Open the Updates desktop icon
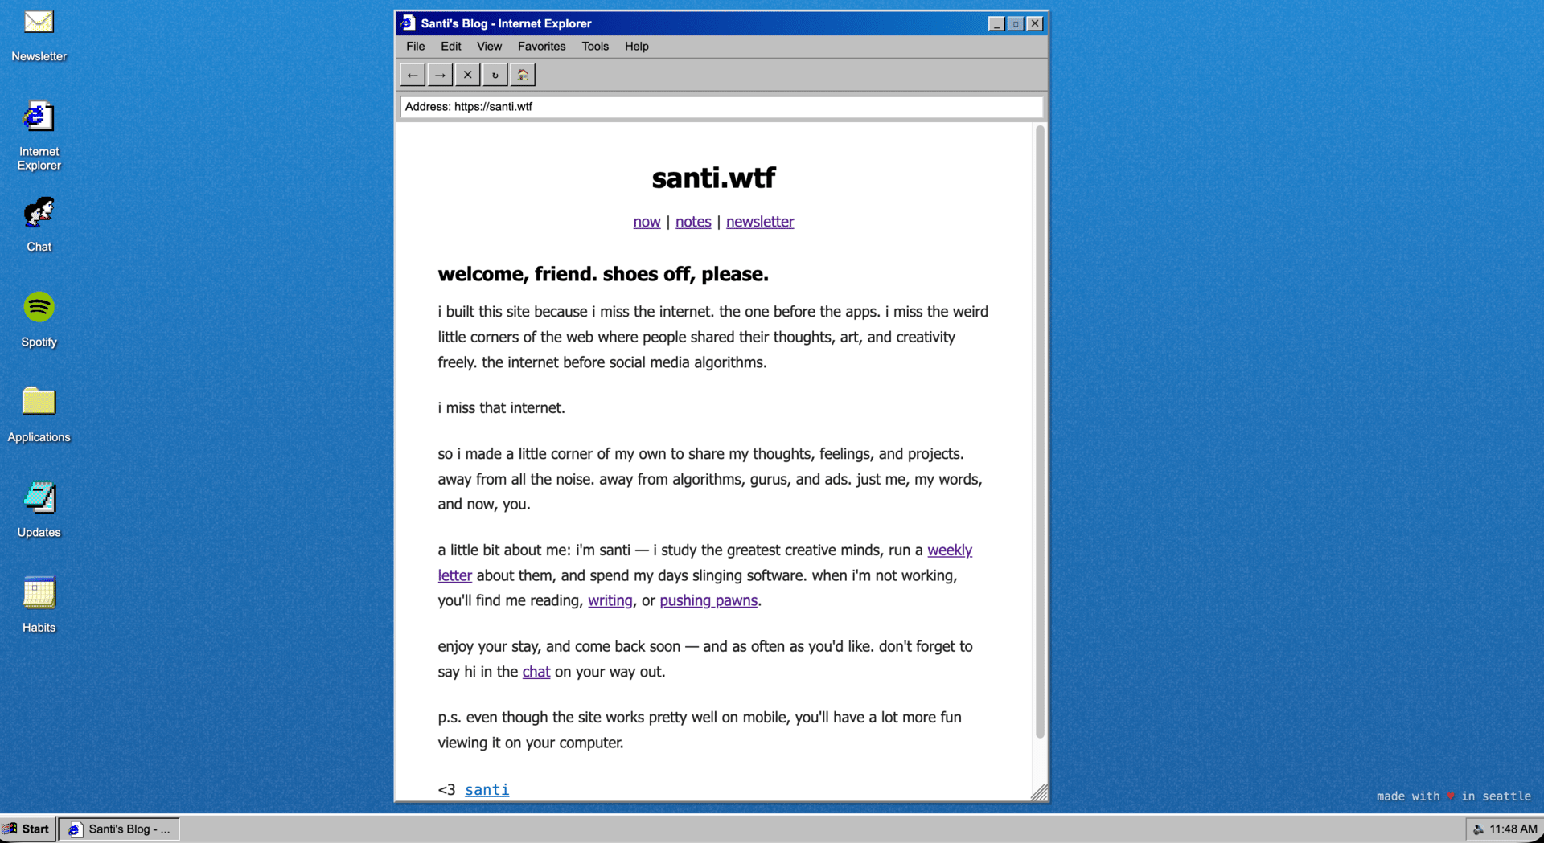The width and height of the screenshot is (1544, 843). click(39, 510)
